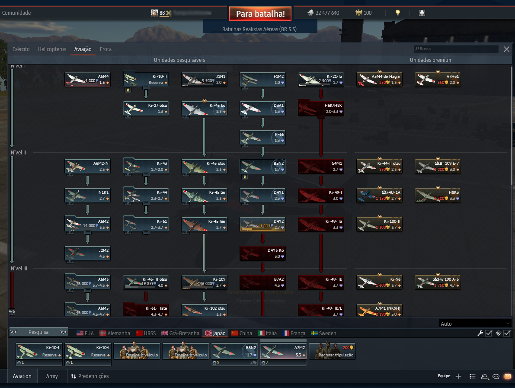Image resolution: width=515 pixels, height=388 pixels.
Task: Select premium H8K3 flying boat card
Action: point(438,195)
